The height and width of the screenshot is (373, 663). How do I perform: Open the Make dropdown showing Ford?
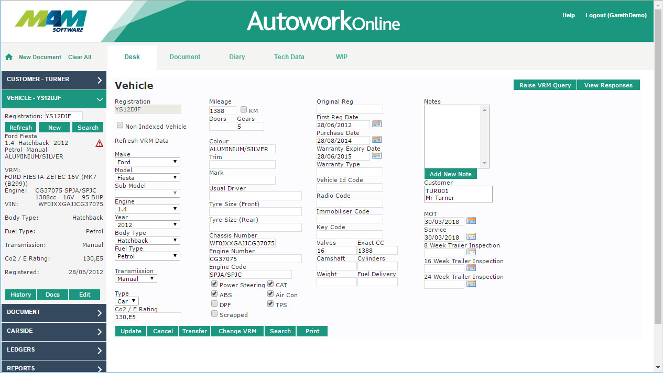click(x=147, y=162)
